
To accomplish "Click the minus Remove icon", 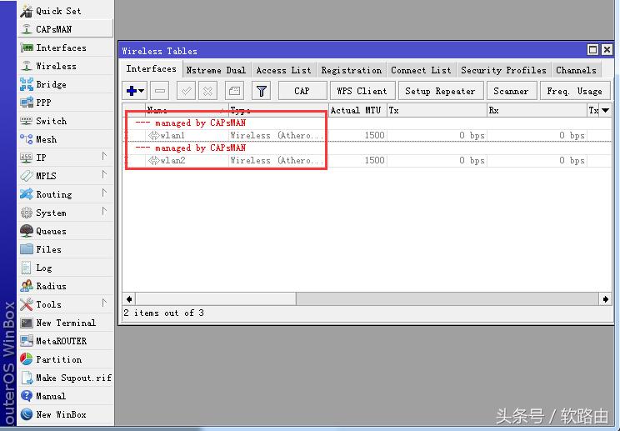I will pyautogui.click(x=160, y=91).
